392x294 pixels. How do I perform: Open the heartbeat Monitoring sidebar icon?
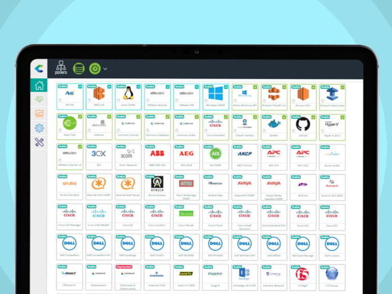point(39,100)
